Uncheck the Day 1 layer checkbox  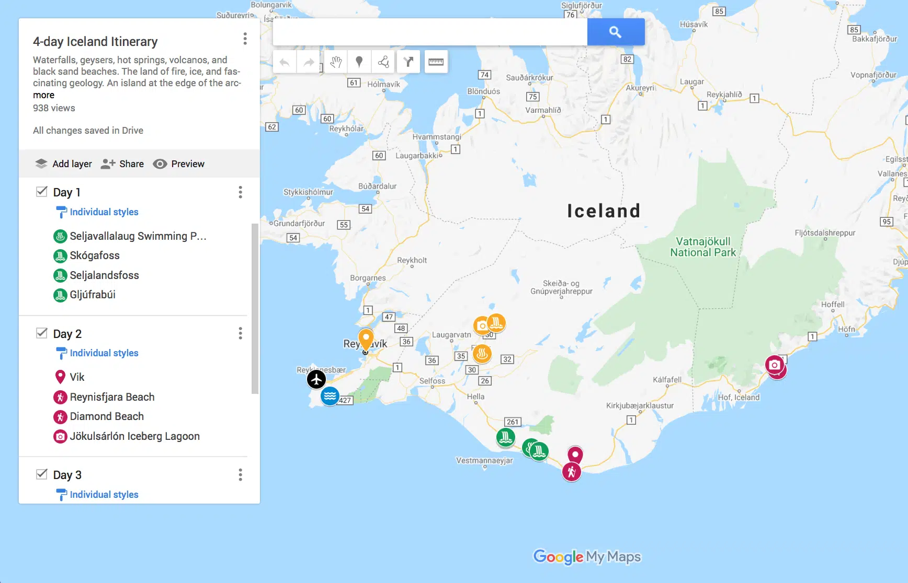click(42, 192)
